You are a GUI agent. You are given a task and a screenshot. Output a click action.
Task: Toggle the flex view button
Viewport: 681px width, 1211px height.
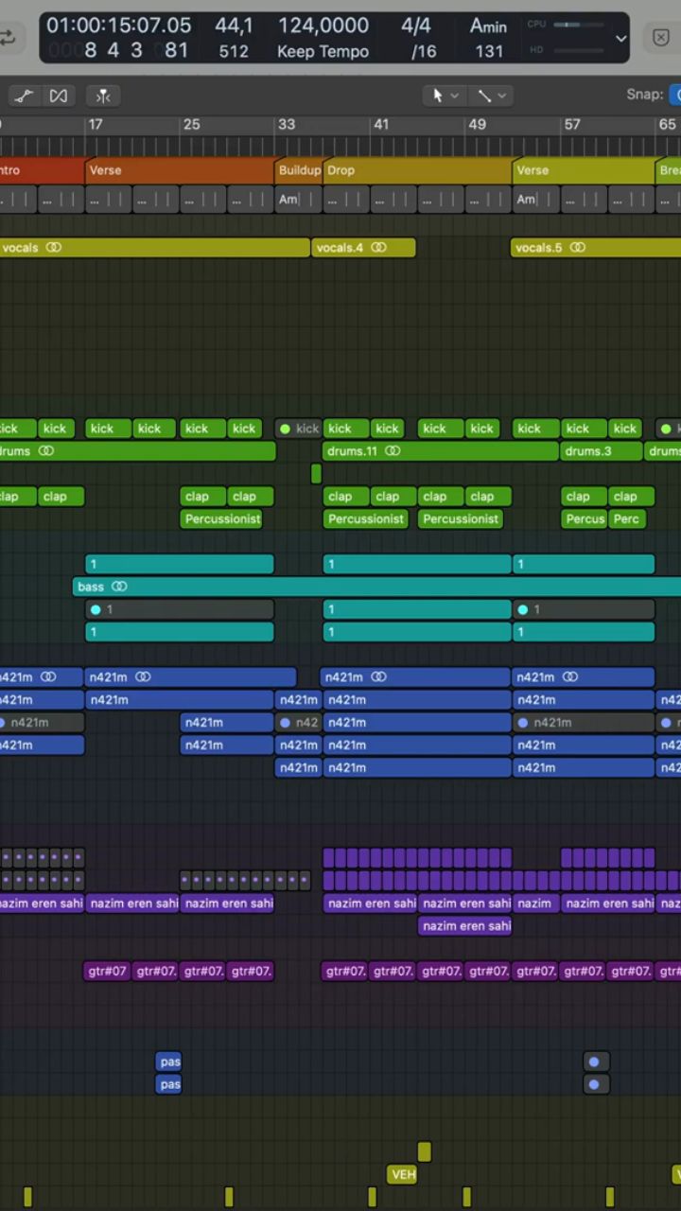59,96
